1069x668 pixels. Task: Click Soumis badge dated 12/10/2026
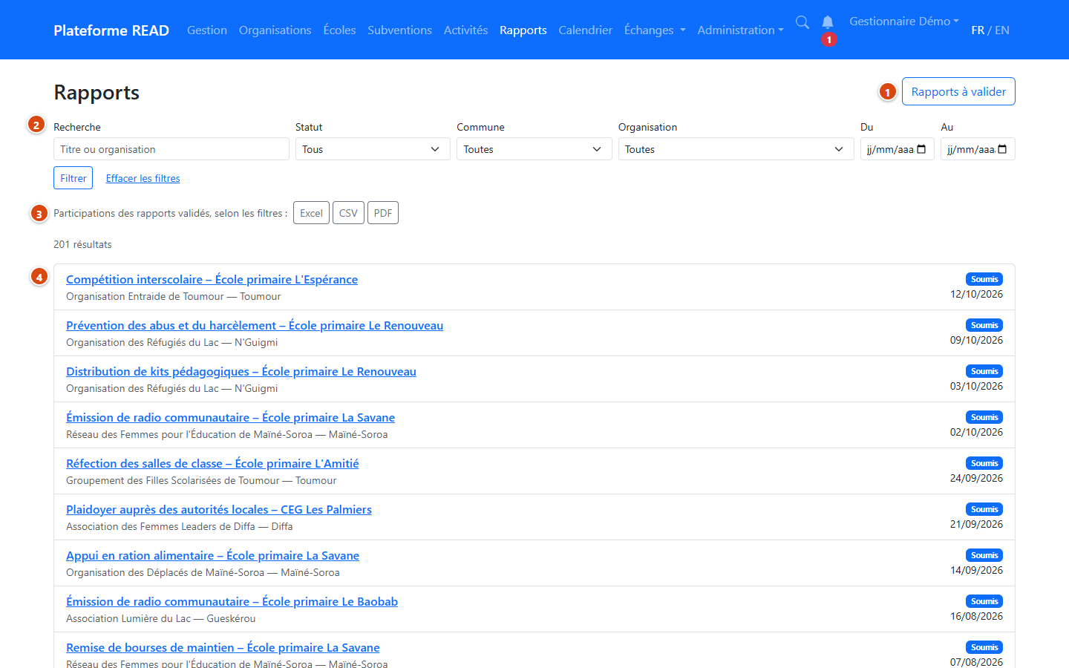(x=984, y=279)
